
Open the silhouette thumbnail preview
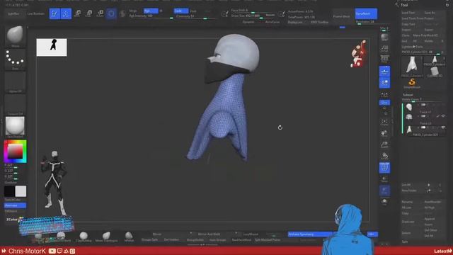pyautogui.click(x=52, y=47)
